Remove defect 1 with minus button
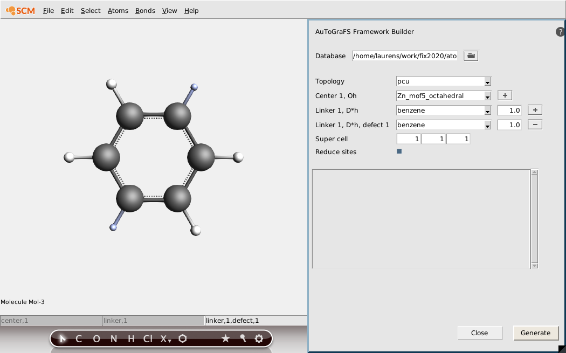This screenshot has height=353, width=566. pos(535,124)
